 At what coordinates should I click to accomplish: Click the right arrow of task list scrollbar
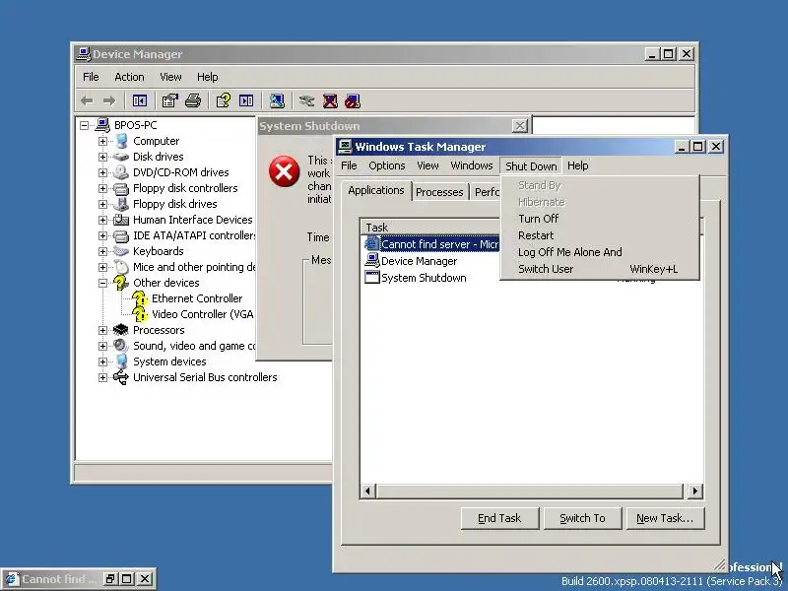point(695,491)
